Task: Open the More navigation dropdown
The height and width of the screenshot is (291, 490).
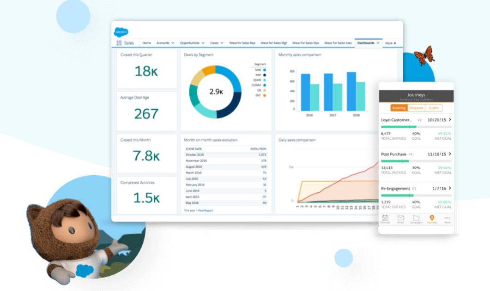Action: point(391,43)
